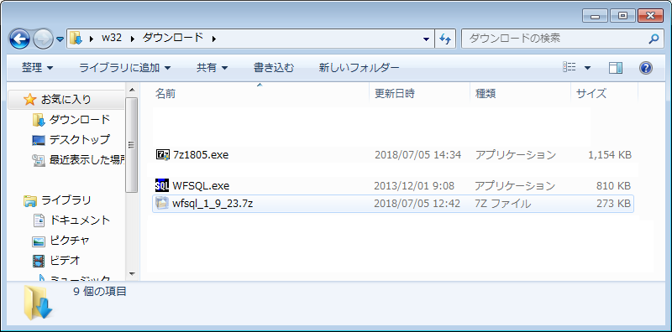Open the recent pages dropdown arrow
Image resolution: width=672 pixels, height=332 pixels.
click(60, 39)
